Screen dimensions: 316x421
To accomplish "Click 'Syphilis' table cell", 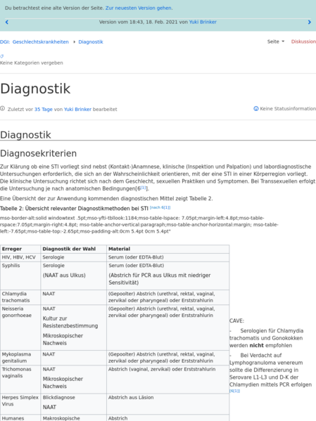I will coord(20,276).
